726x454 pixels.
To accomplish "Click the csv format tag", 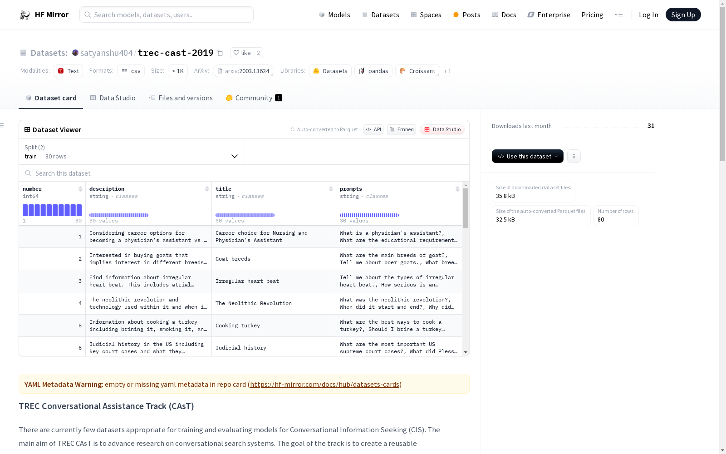I will [x=131, y=71].
